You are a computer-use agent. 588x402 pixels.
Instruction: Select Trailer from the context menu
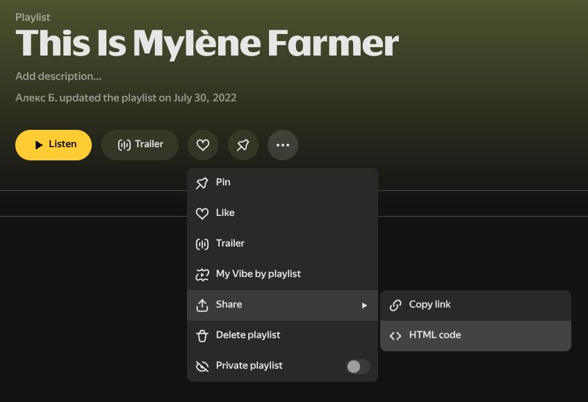[x=230, y=244]
